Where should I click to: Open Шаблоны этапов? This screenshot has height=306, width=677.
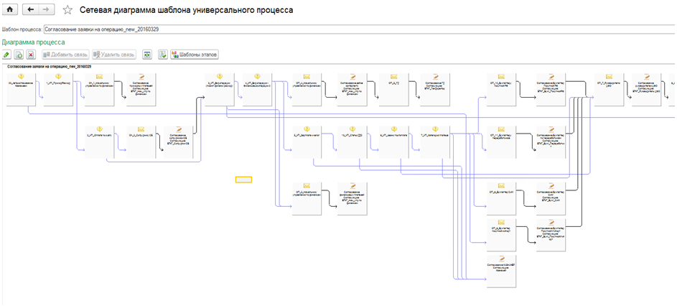click(x=194, y=55)
